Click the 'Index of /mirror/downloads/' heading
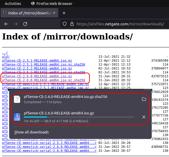This screenshot has width=169, height=157. coord(67,37)
